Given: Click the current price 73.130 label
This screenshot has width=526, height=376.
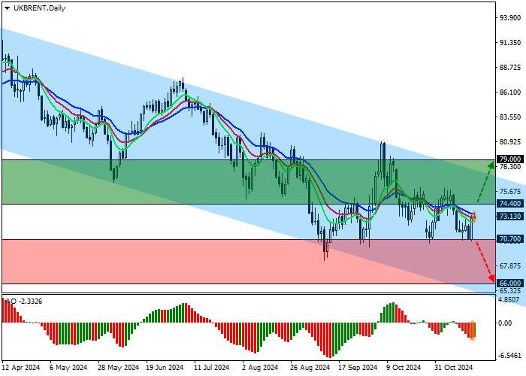Looking at the screenshot, I should [510, 217].
